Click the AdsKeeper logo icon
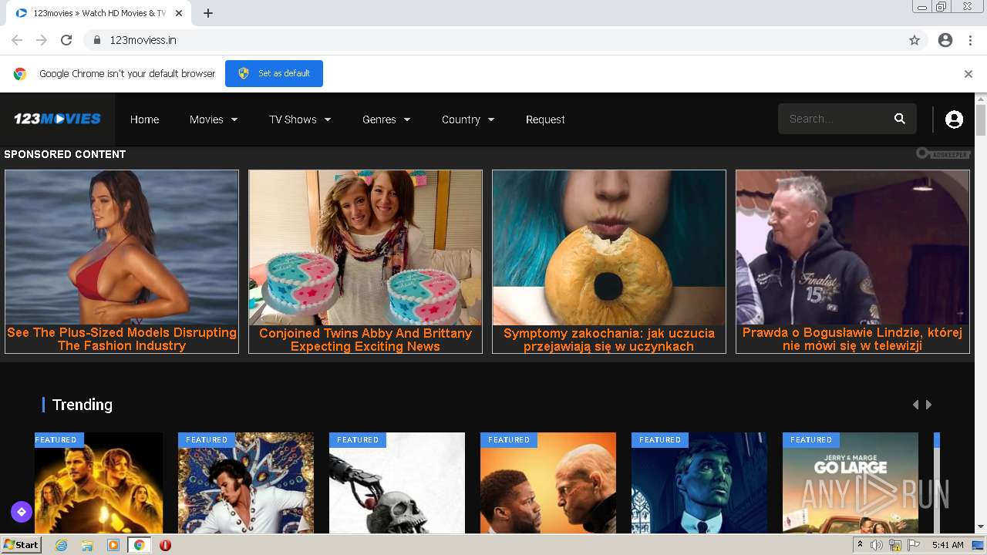987x555 pixels. tap(942, 154)
